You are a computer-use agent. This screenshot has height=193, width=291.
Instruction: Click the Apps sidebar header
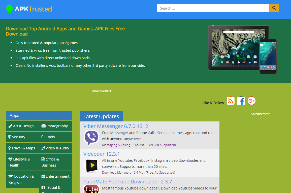(39, 116)
